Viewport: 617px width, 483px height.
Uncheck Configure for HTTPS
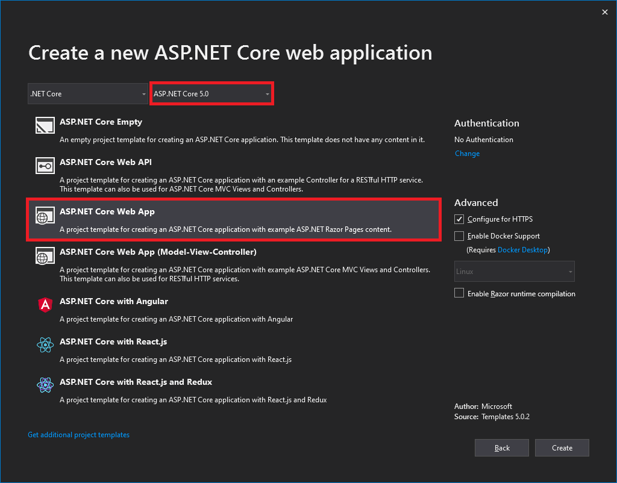click(459, 219)
